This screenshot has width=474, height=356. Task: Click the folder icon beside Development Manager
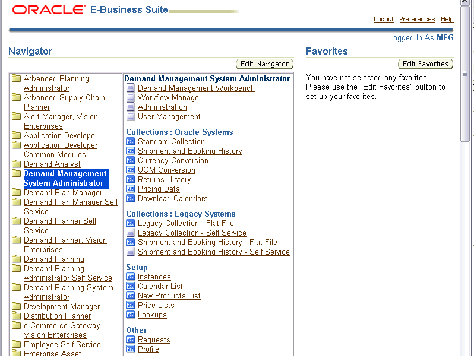point(16,306)
